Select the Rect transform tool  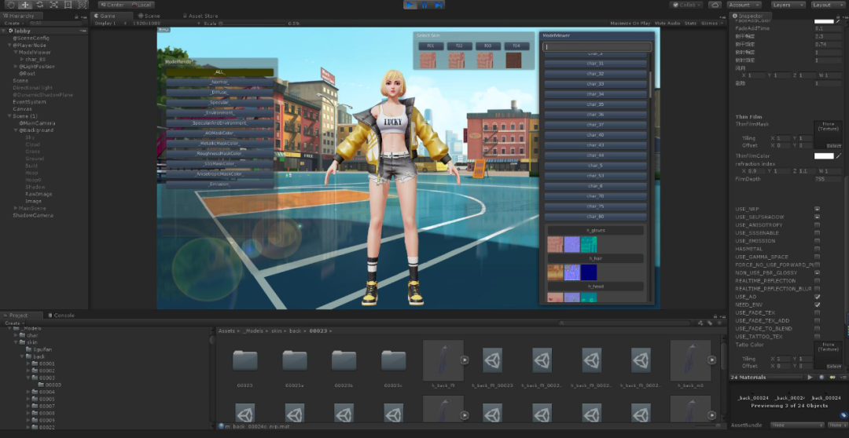(68, 5)
